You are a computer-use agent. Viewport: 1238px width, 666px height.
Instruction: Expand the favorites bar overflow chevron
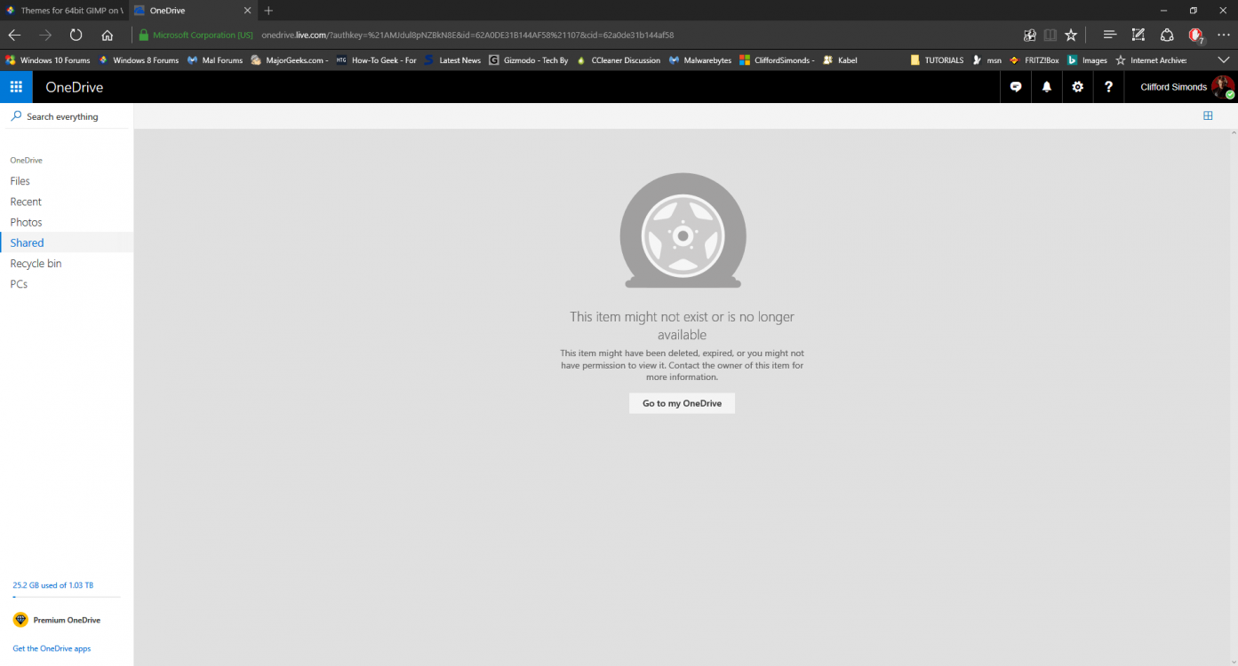(1224, 60)
